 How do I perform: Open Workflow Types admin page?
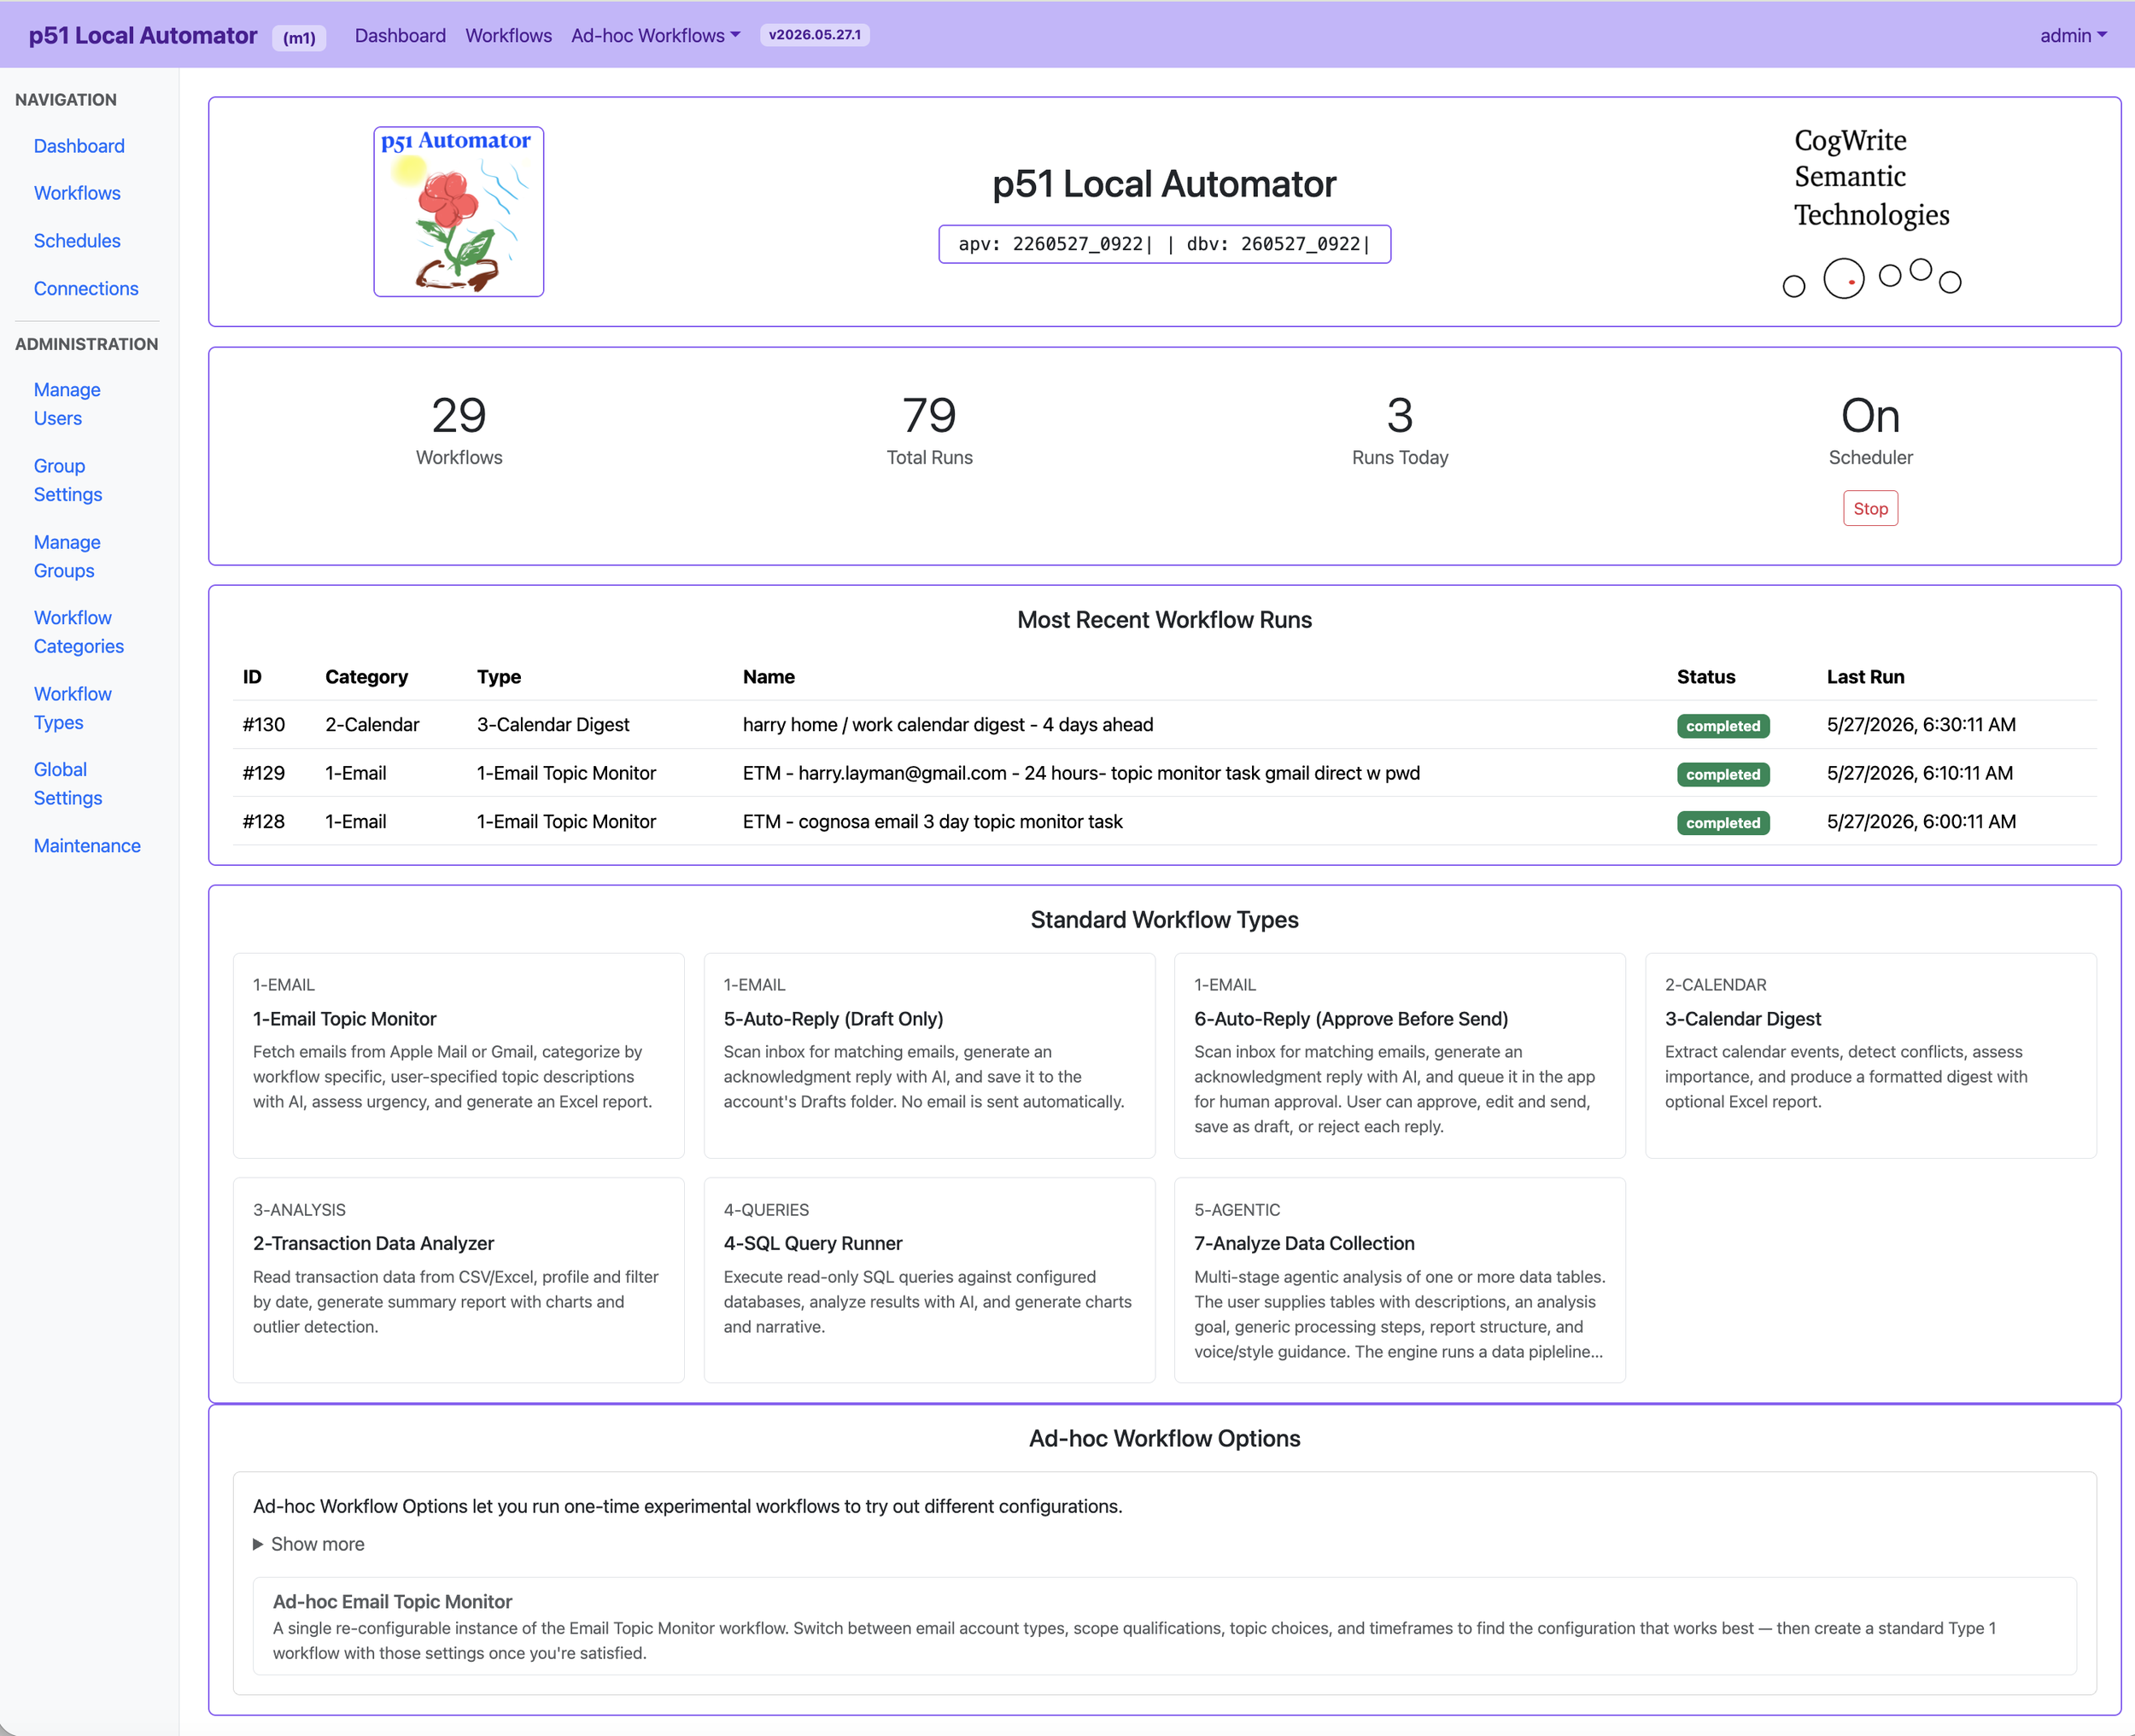point(73,708)
